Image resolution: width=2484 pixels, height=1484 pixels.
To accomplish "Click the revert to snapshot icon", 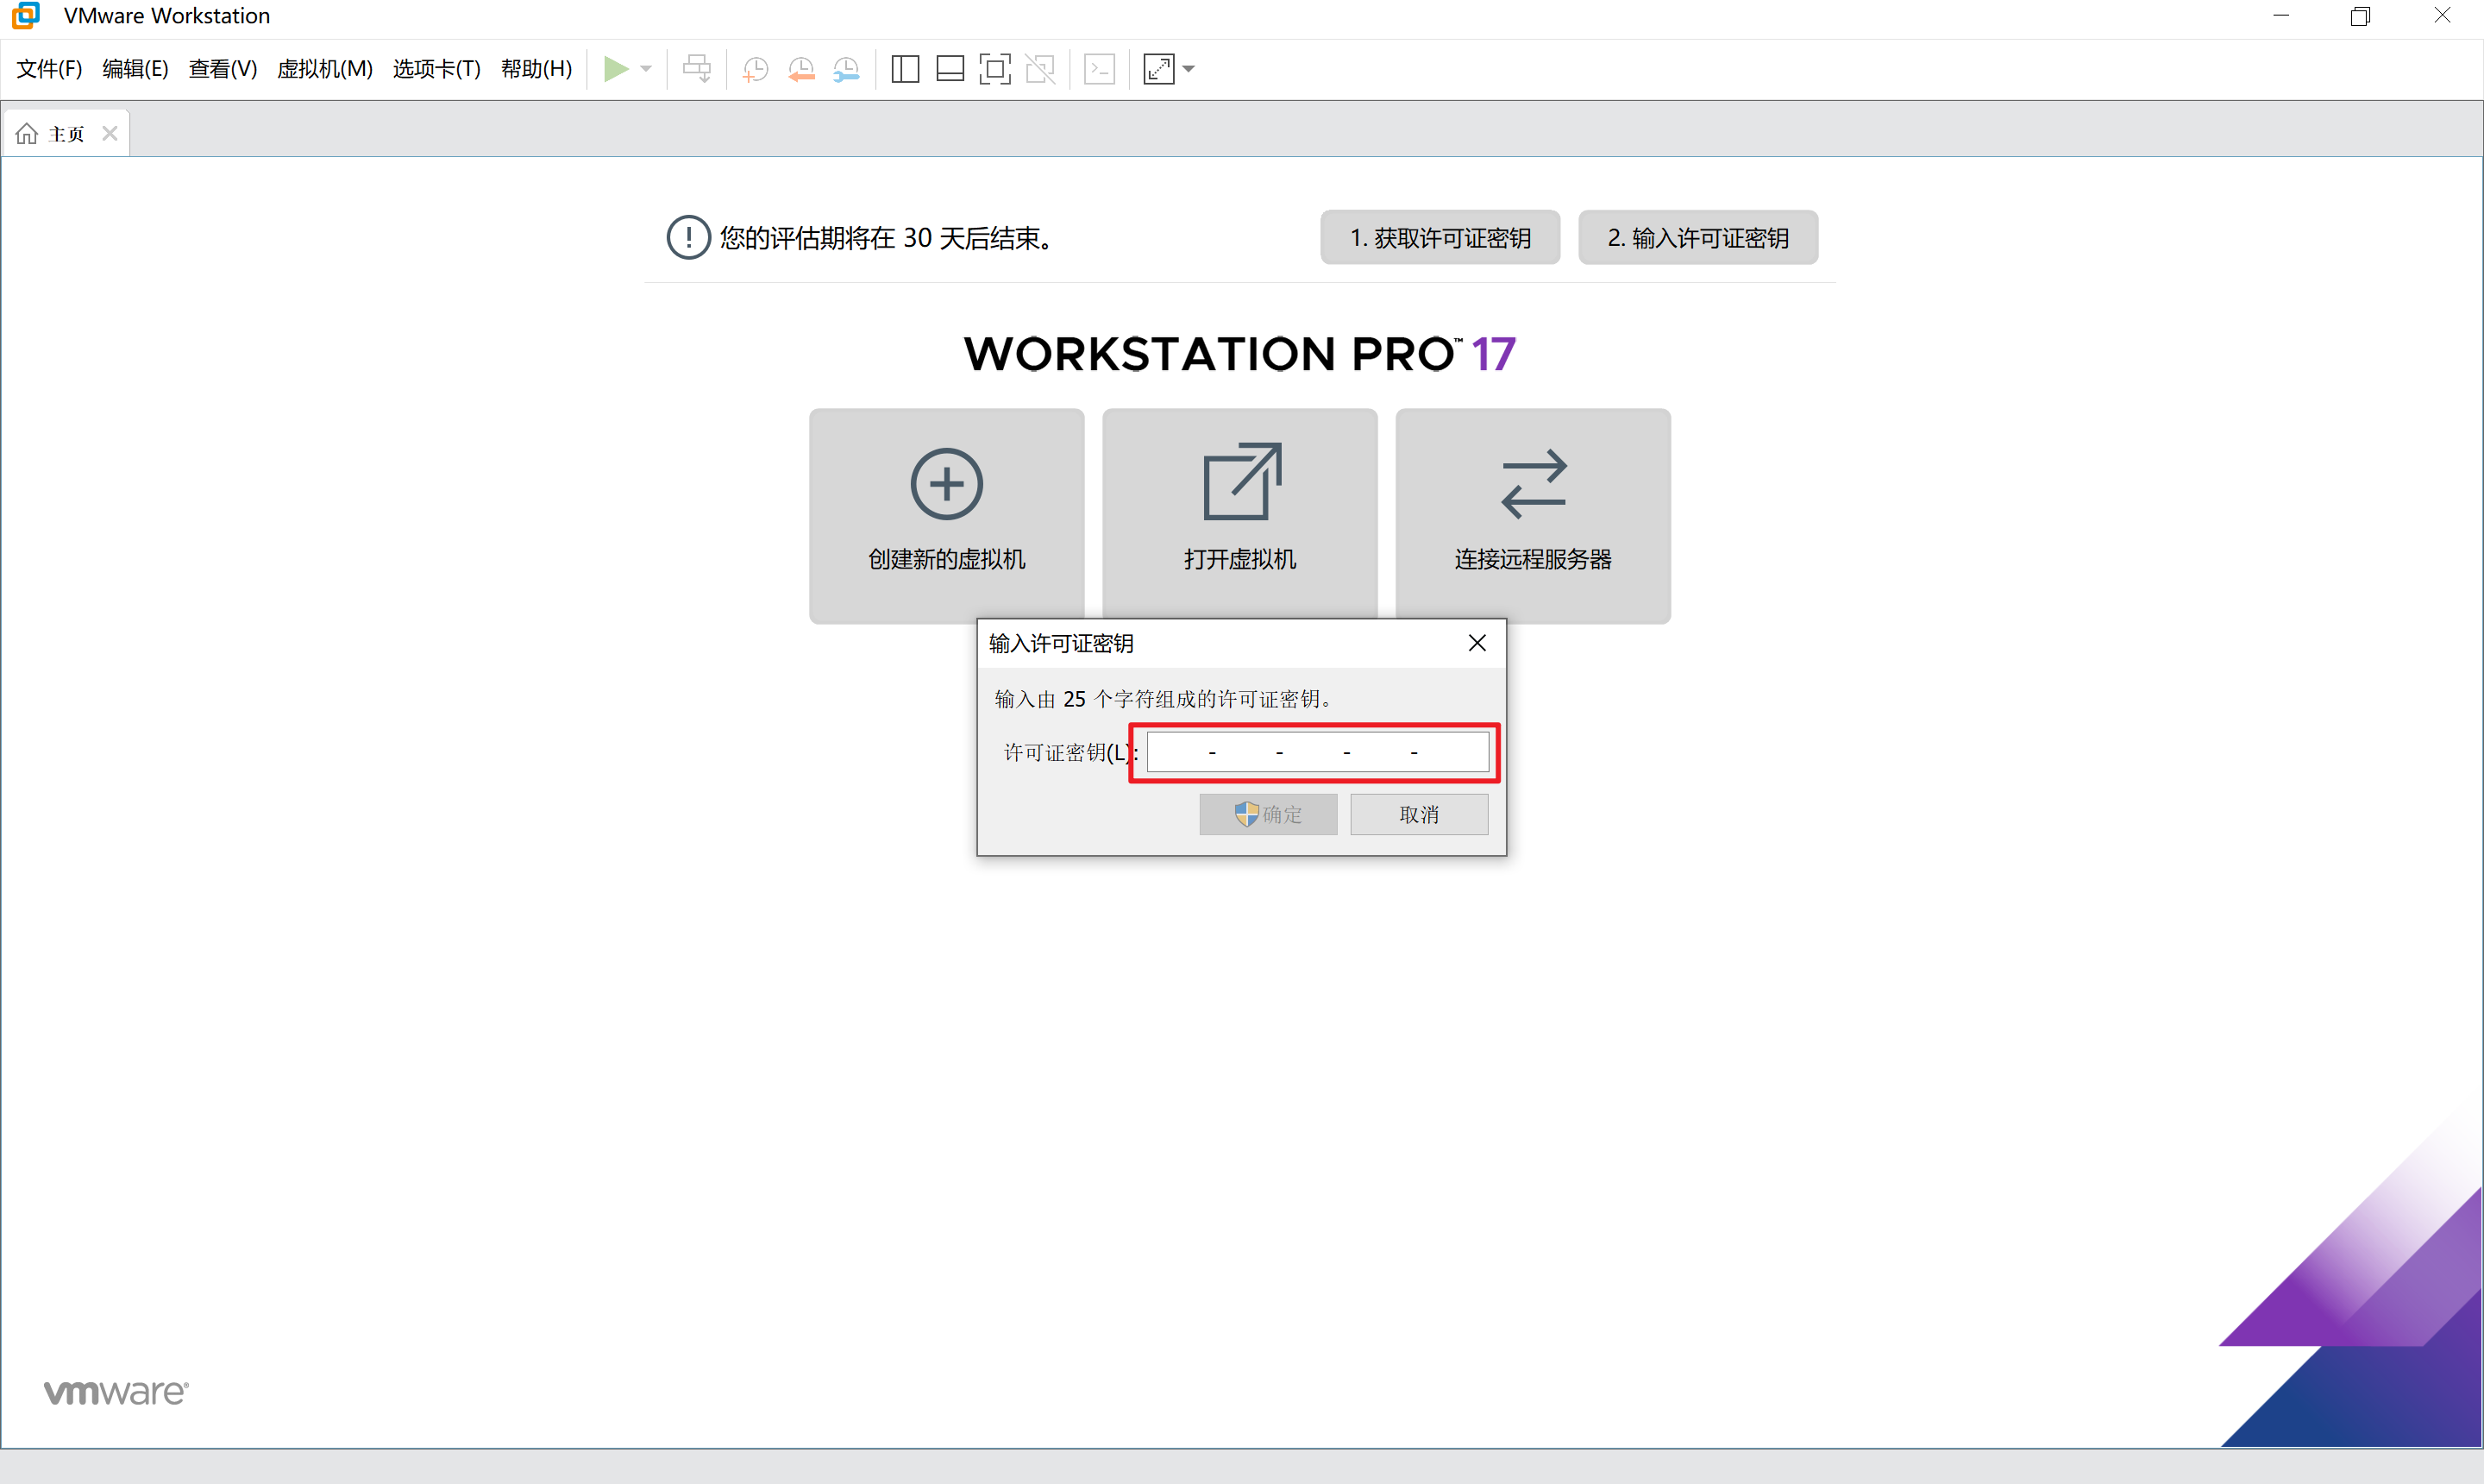I will (x=800, y=69).
